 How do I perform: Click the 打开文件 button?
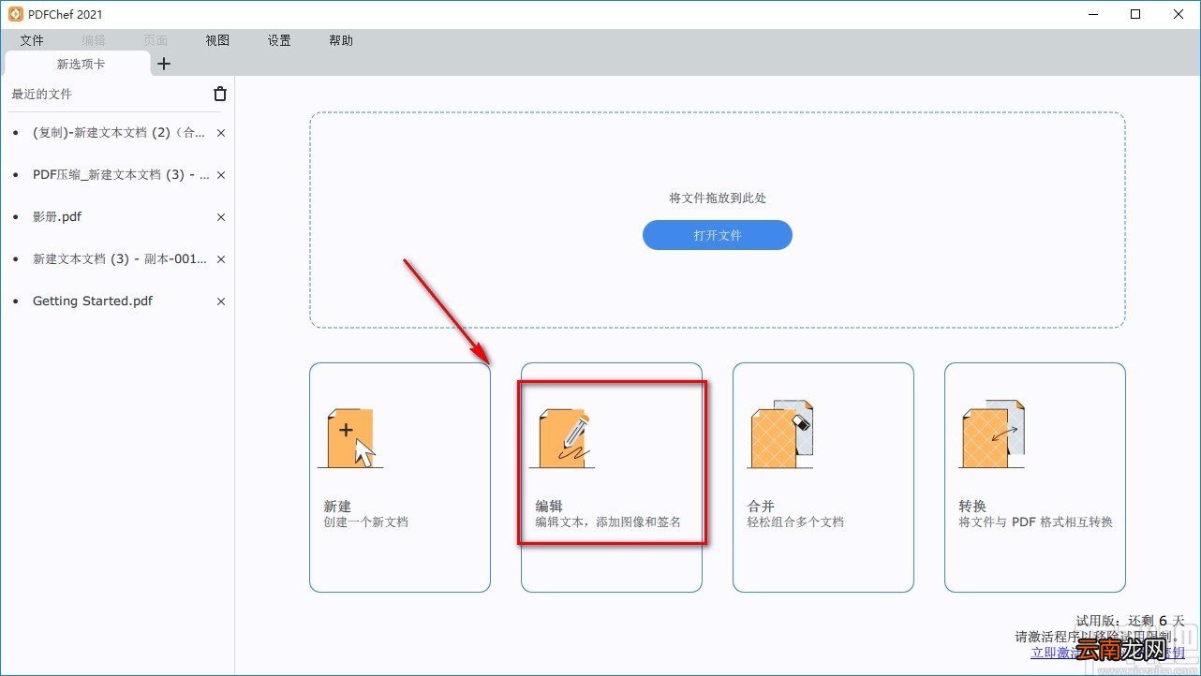click(x=718, y=235)
